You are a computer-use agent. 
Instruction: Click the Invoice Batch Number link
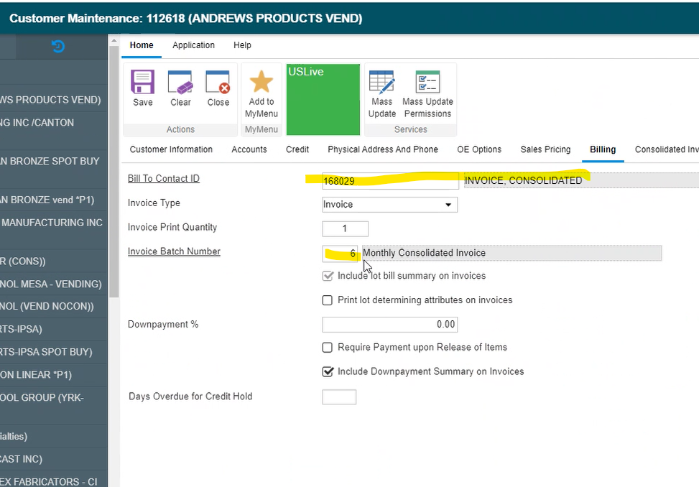pyautogui.click(x=174, y=251)
